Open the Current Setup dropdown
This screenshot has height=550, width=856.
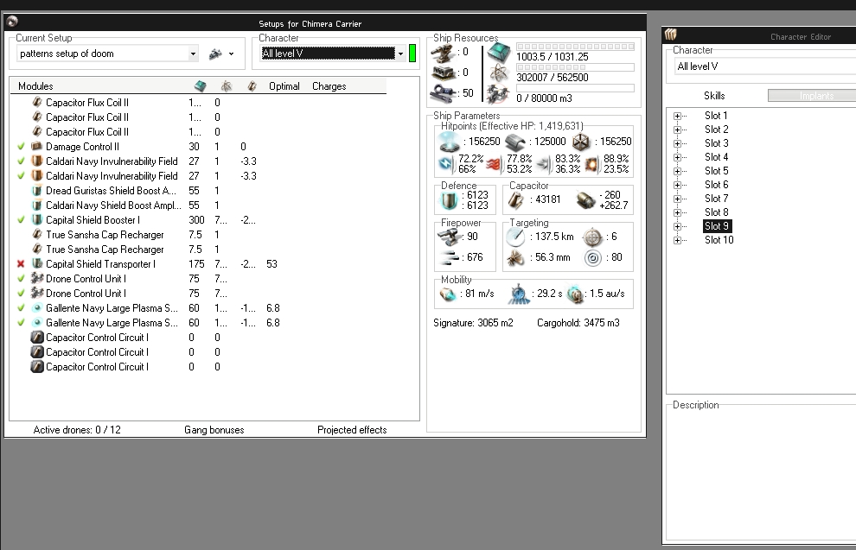pyautogui.click(x=193, y=54)
